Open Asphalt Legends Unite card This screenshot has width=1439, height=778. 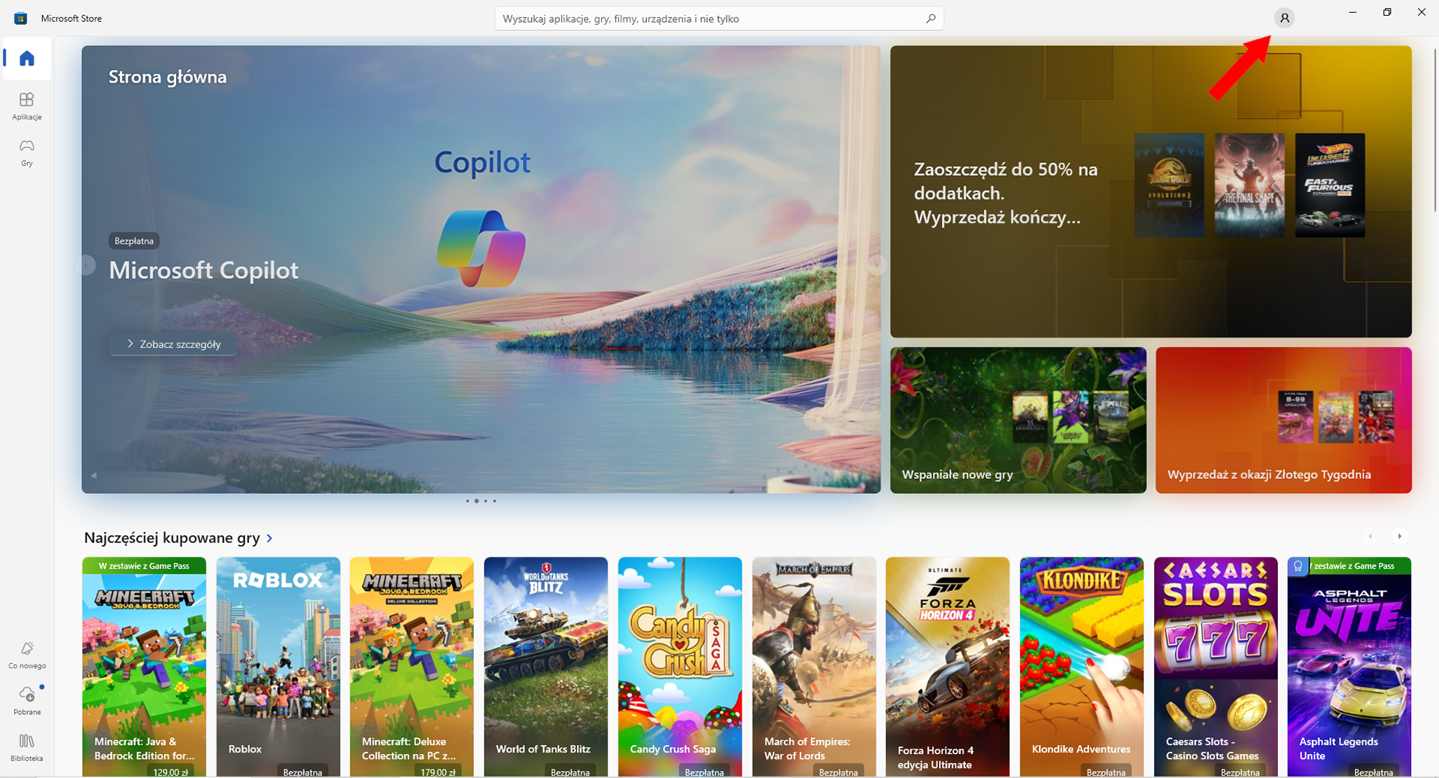(x=1349, y=668)
